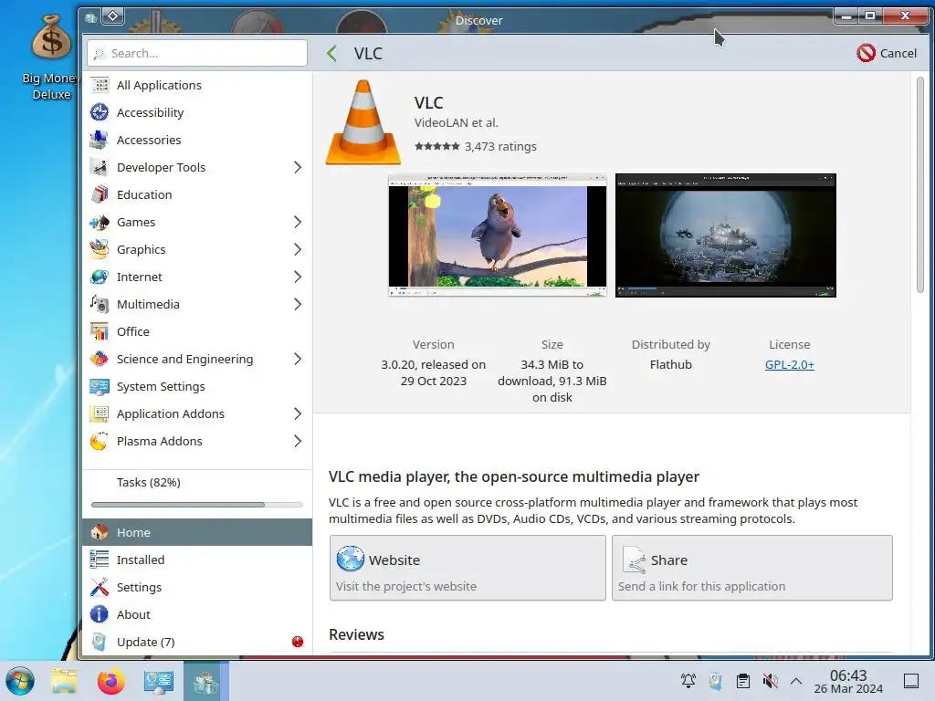The width and height of the screenshot is (935, 701).
Task: Expand the Multimedia category arrow
Action: (298, 305)
